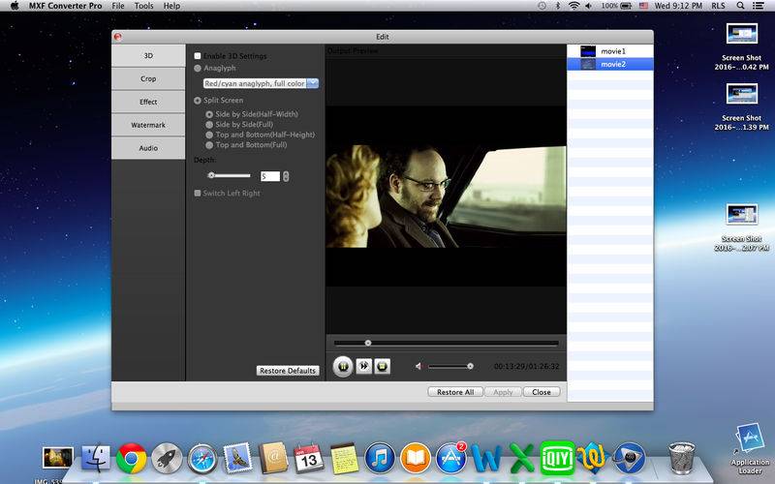Click the Depth stepper arrows

286,176
